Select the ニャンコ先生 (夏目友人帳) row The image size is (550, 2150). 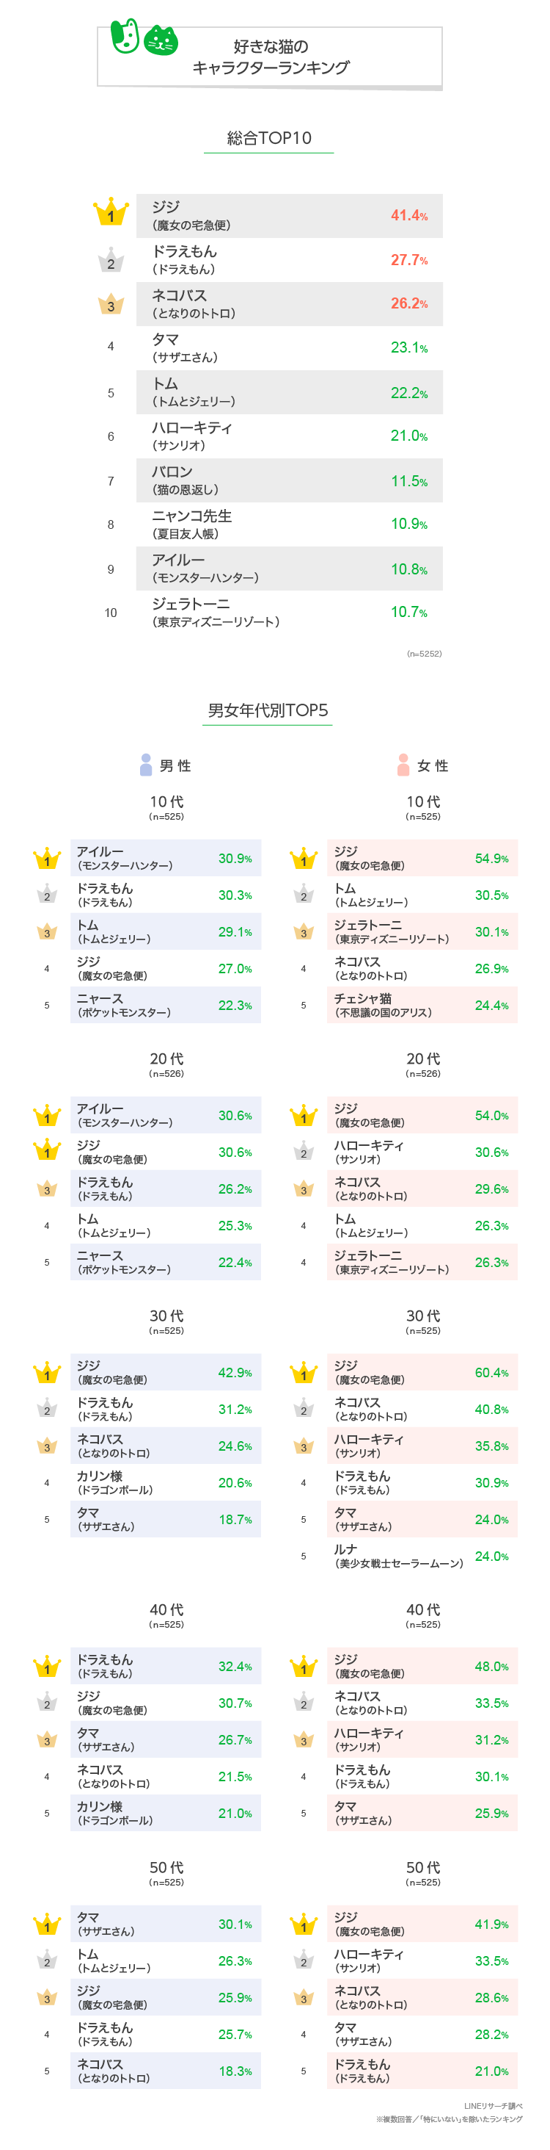click(289, 524)
